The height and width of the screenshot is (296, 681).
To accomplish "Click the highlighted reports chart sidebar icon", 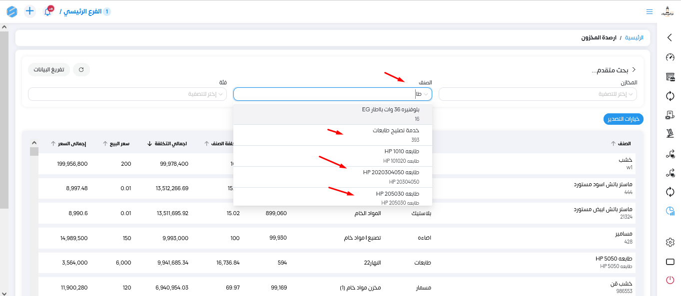I will click(x=670, y=212).
